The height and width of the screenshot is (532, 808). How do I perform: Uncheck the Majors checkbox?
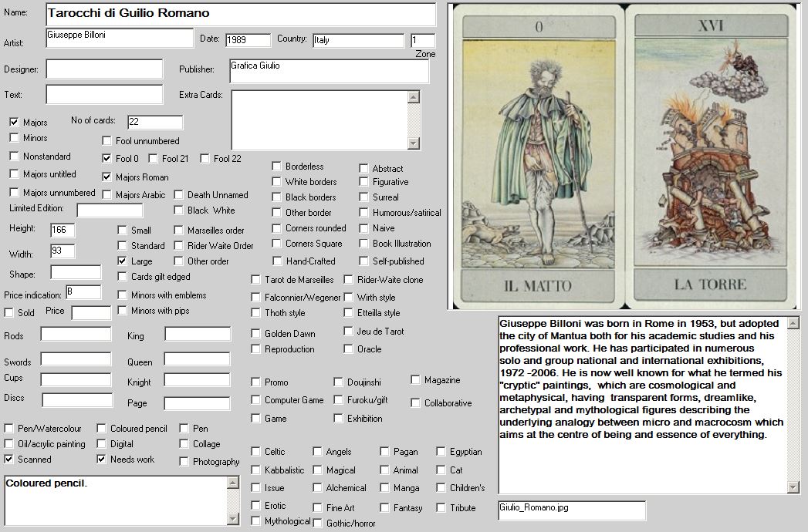[14, 122]
